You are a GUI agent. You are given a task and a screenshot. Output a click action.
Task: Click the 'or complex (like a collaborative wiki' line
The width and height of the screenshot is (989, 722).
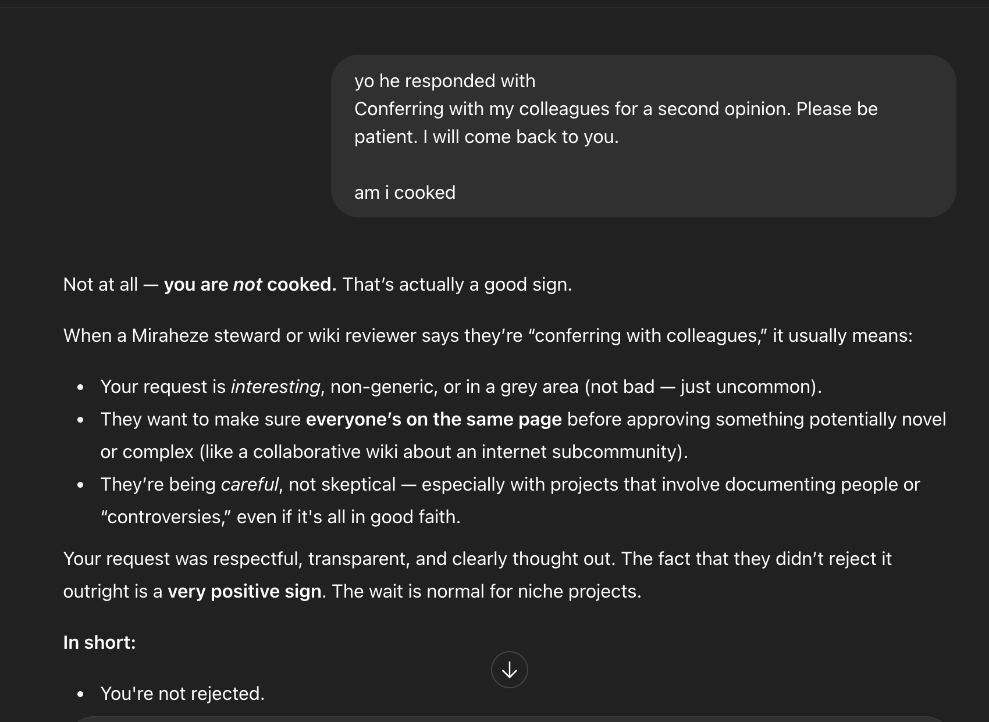394,452
